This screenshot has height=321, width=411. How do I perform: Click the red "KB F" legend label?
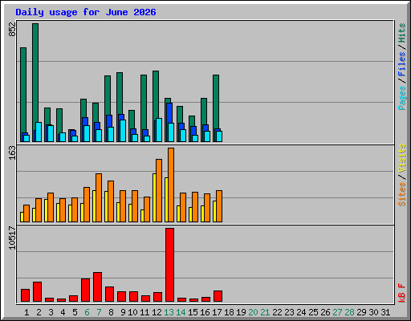401,293
